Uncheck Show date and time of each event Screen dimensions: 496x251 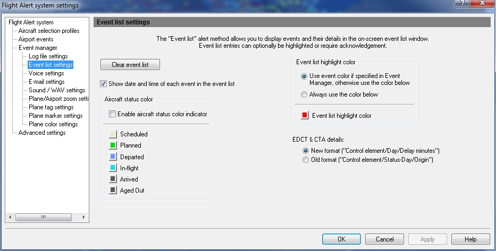pos(103,84)
